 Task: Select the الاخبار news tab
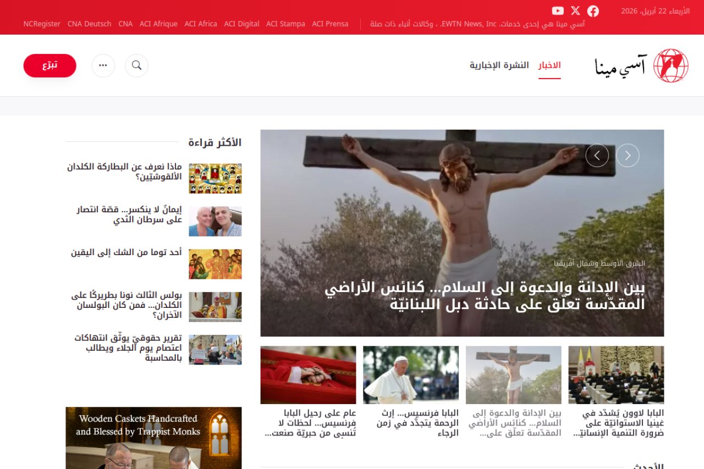click(x=549, y=65)
